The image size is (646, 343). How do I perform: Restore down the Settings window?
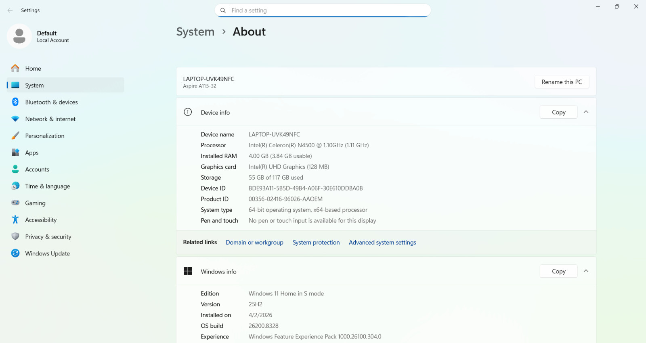(617, 6)
